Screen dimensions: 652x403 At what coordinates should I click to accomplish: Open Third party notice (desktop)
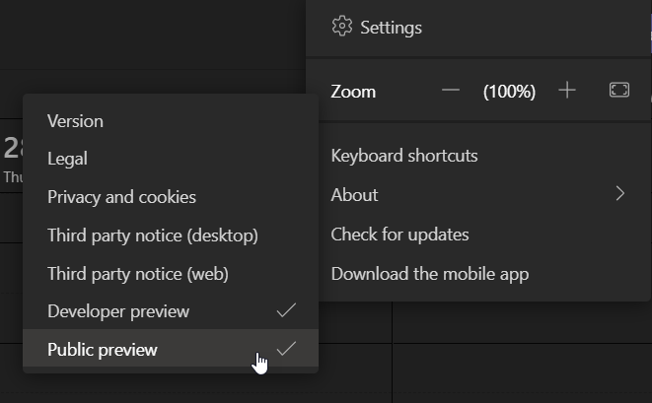click(153, 235)
